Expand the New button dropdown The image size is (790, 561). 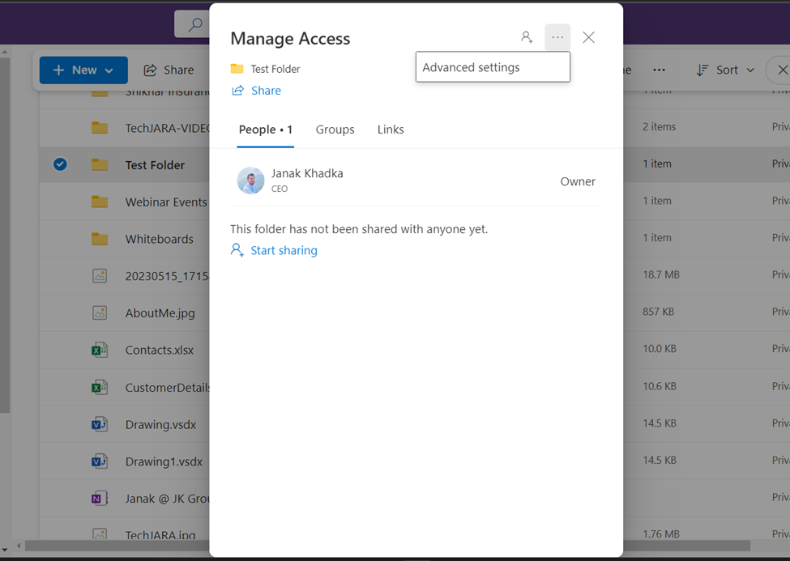[109, 70]
